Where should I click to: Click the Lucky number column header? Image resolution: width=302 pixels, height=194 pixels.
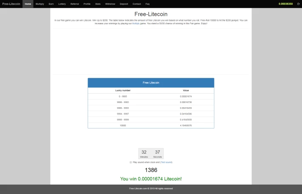[x=123, y=90]
